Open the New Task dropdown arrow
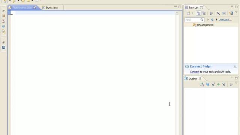The image size is (240, 135). point(192,13)
